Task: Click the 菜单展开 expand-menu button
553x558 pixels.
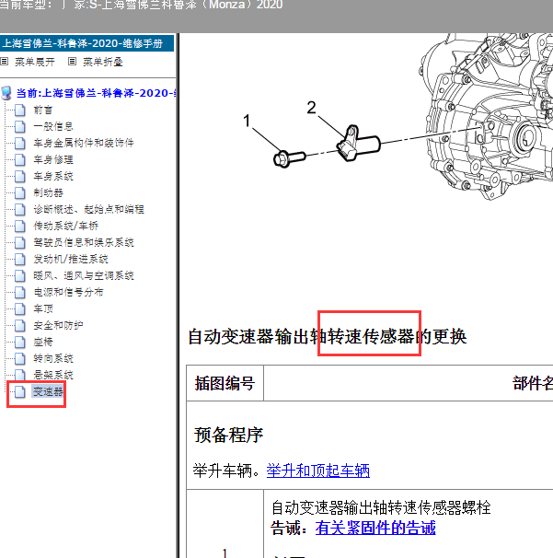Action: pos(34,62)
